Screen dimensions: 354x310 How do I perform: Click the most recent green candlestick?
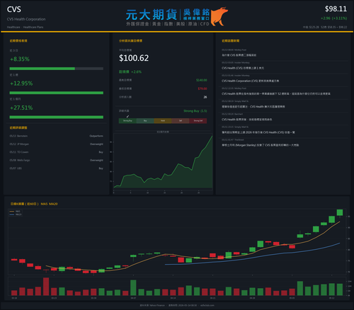tap(340, 212)
